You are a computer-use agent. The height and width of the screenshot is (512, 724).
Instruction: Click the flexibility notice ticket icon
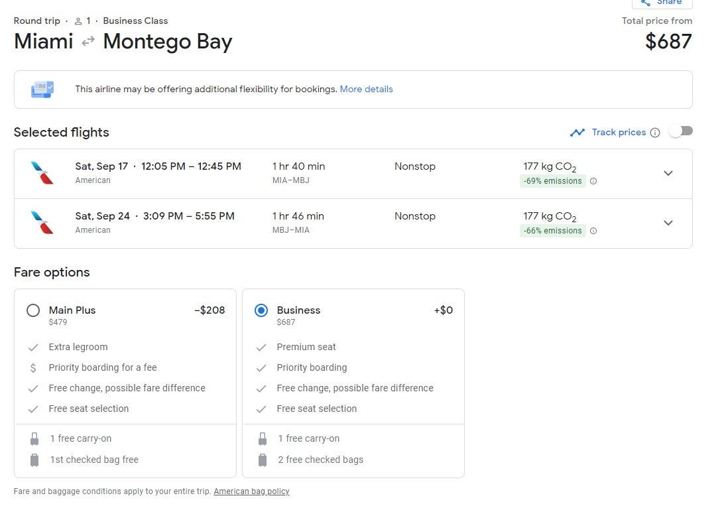pyautogui.click(x=42, y=89)
